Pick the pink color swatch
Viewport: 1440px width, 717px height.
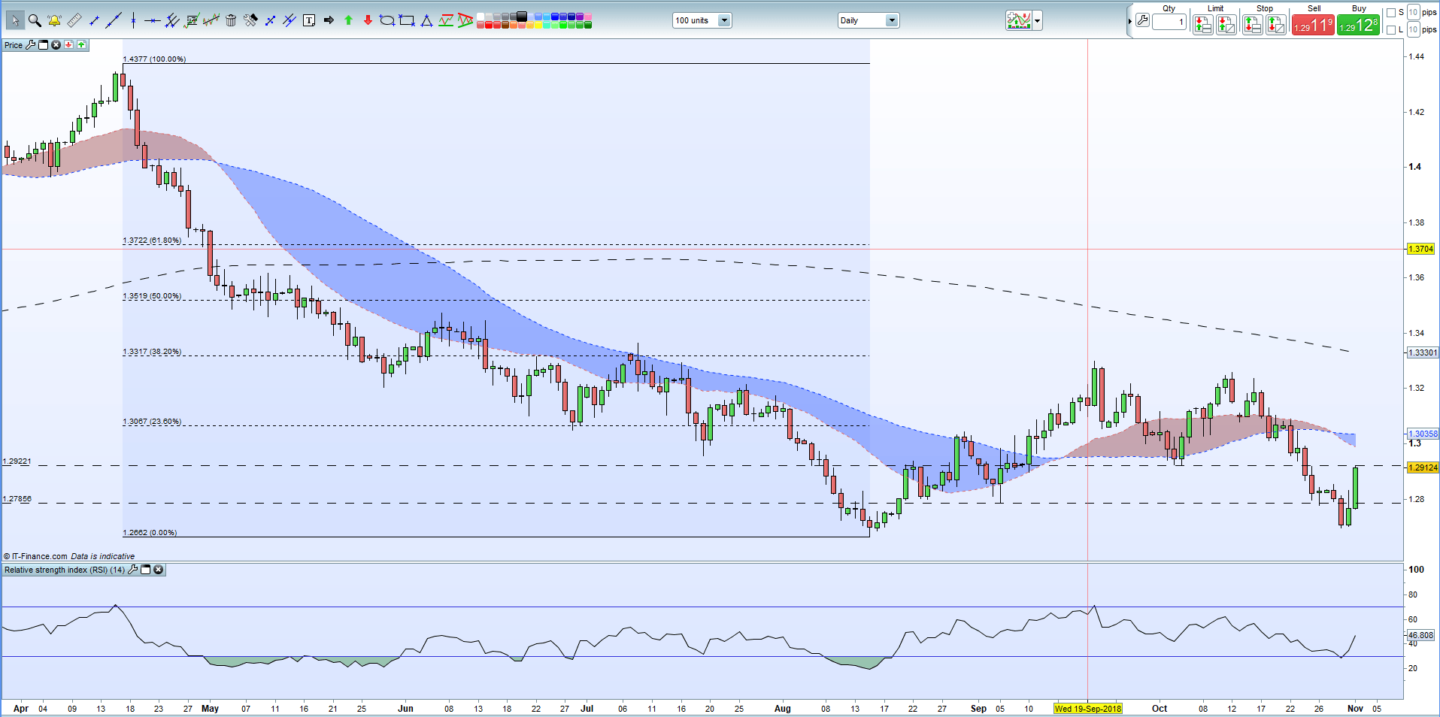pyautogui.click(x=588, y=17)
